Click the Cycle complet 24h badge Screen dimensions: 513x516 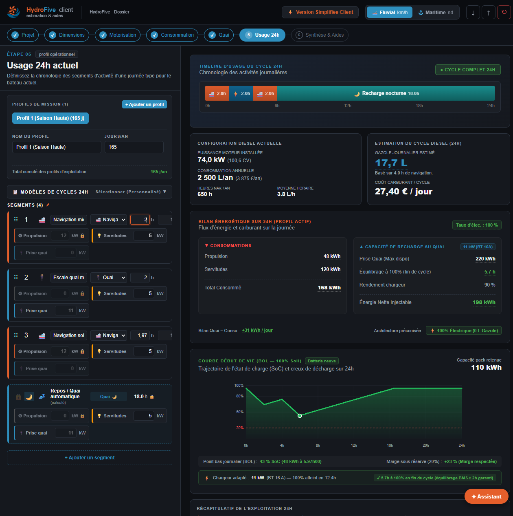[x=468, y=70]
